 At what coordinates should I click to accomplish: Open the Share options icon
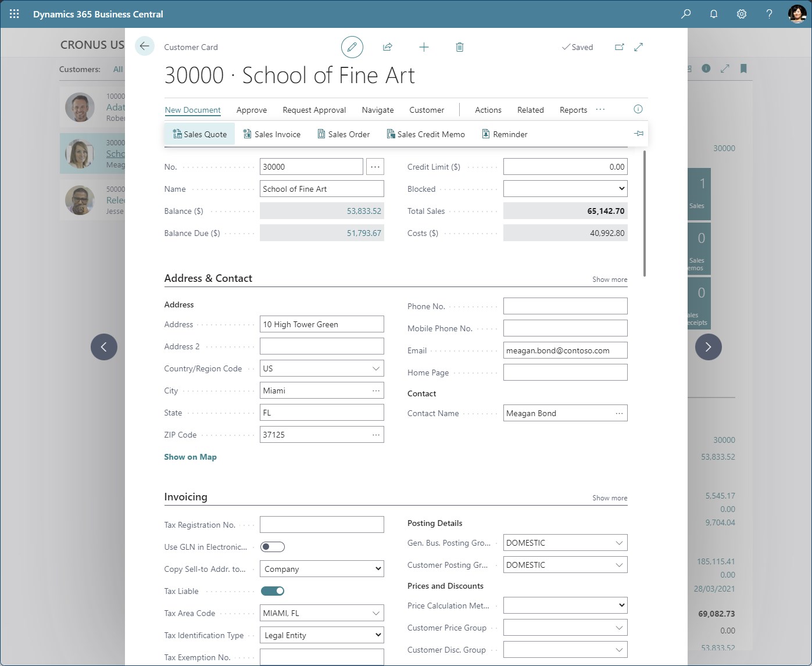click(x=388, y=47)
